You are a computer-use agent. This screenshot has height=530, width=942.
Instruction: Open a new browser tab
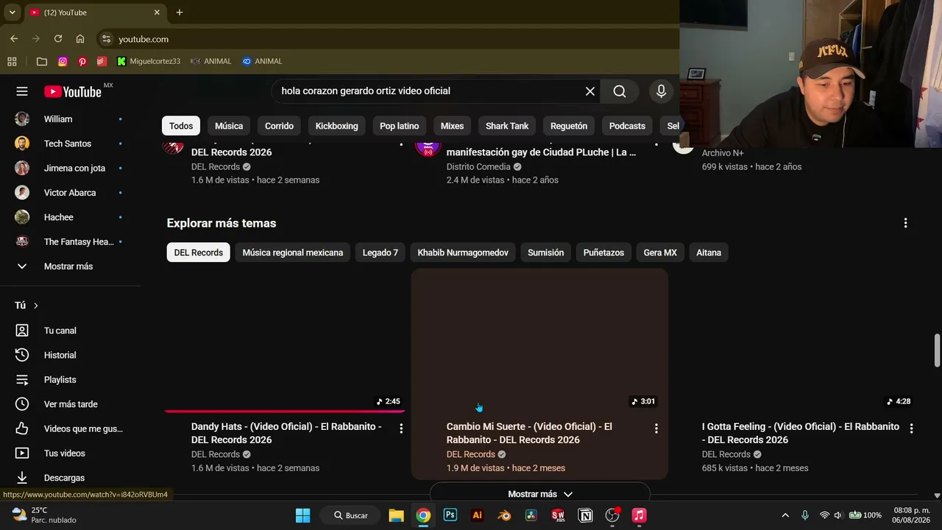[x=180, y=13]
